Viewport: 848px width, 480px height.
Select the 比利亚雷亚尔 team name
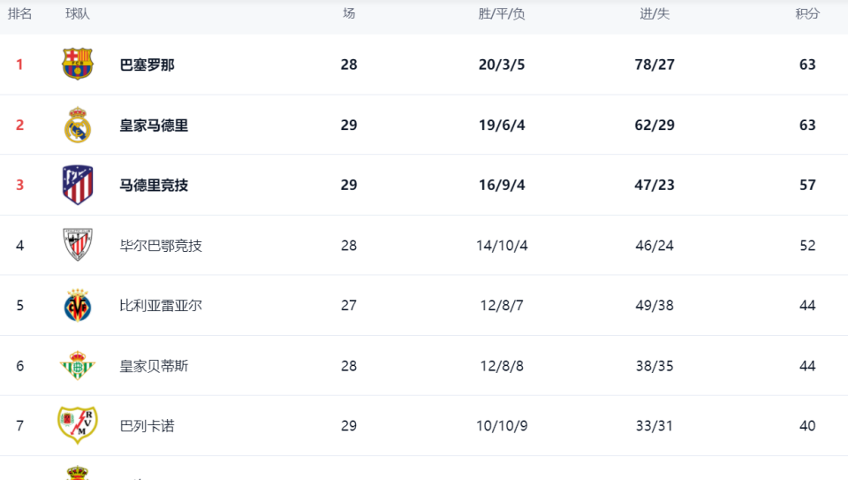[161, 306]
